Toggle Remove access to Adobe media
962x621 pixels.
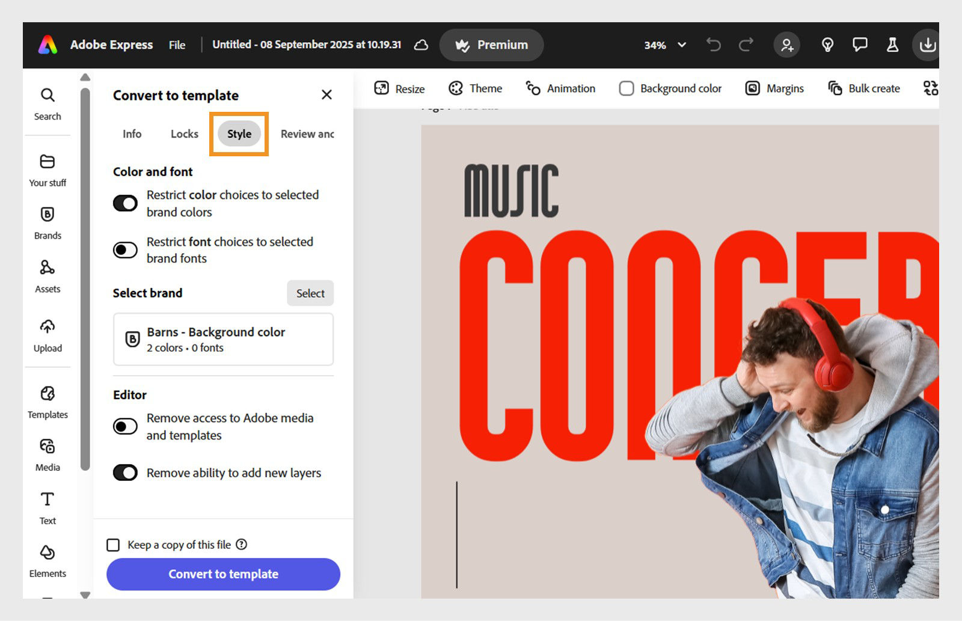pyautogui.click(x=125, y=426)
